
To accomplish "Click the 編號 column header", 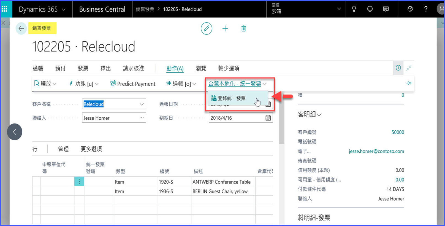I will [164, 171].
